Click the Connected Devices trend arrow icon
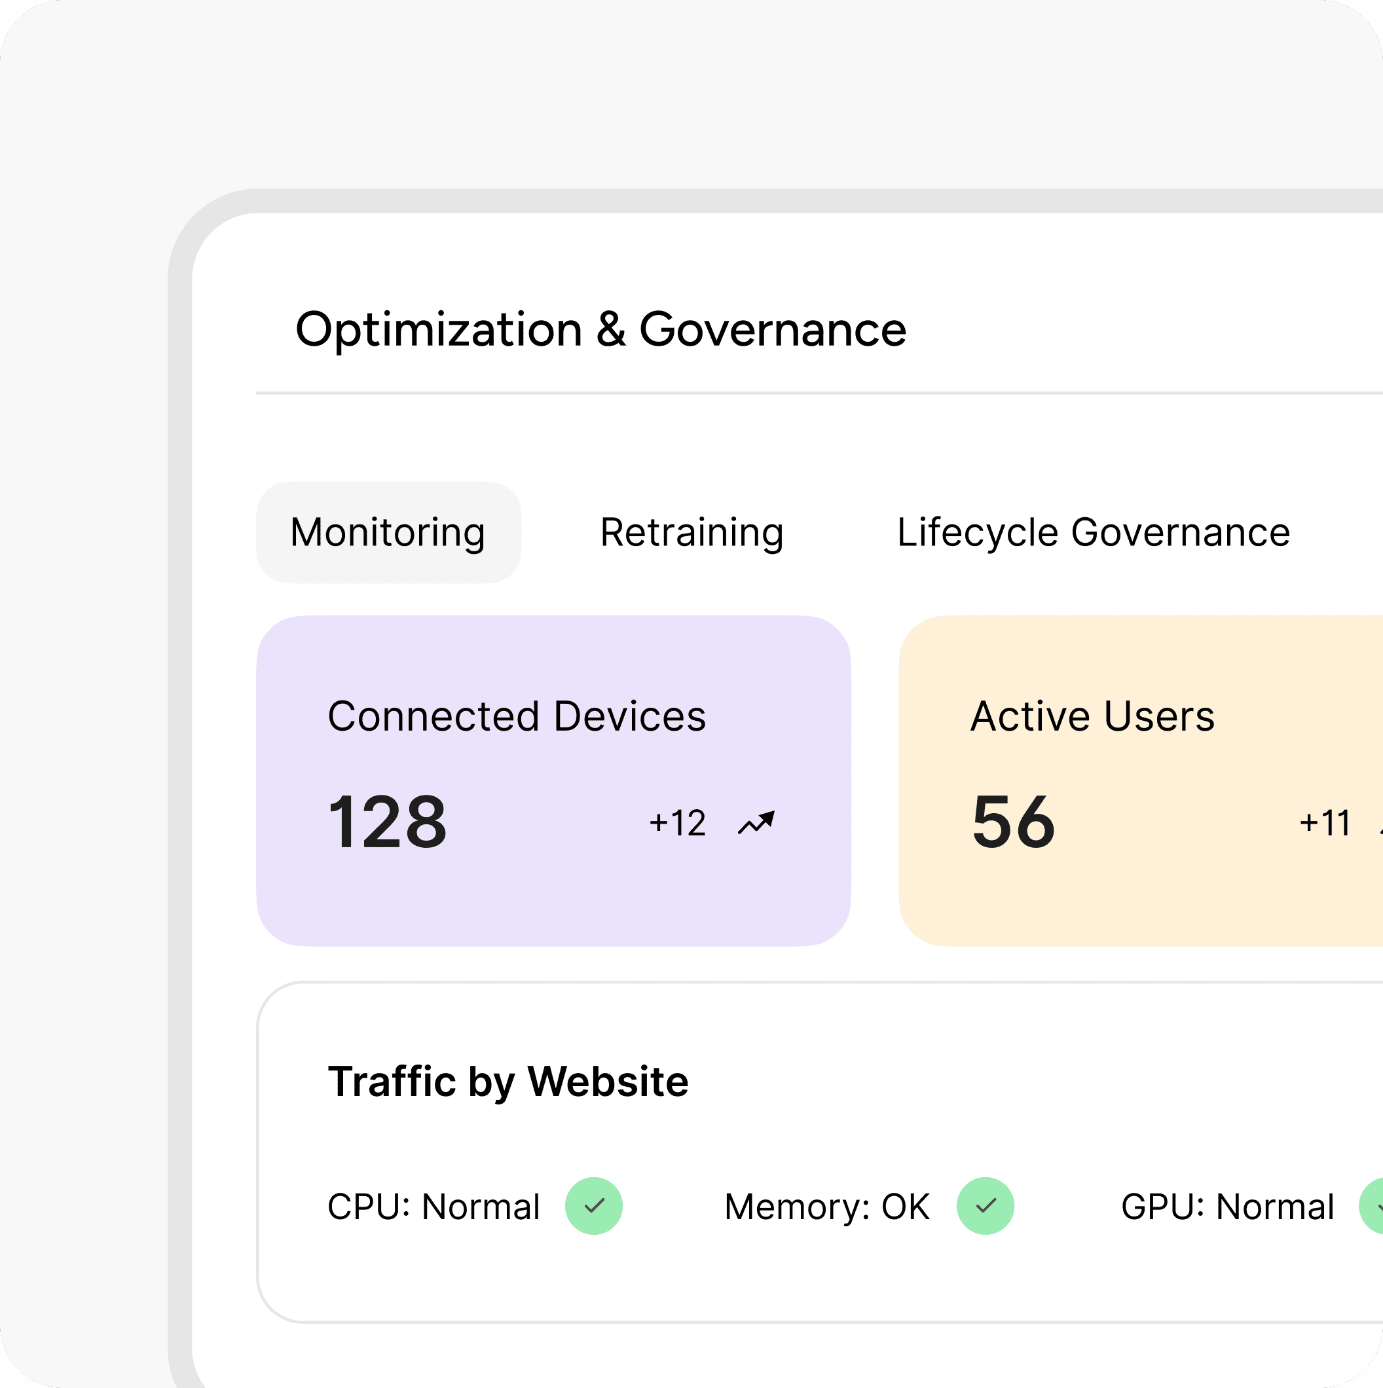 point(756,822)
